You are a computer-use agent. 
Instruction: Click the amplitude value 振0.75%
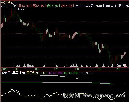(123, 6)
